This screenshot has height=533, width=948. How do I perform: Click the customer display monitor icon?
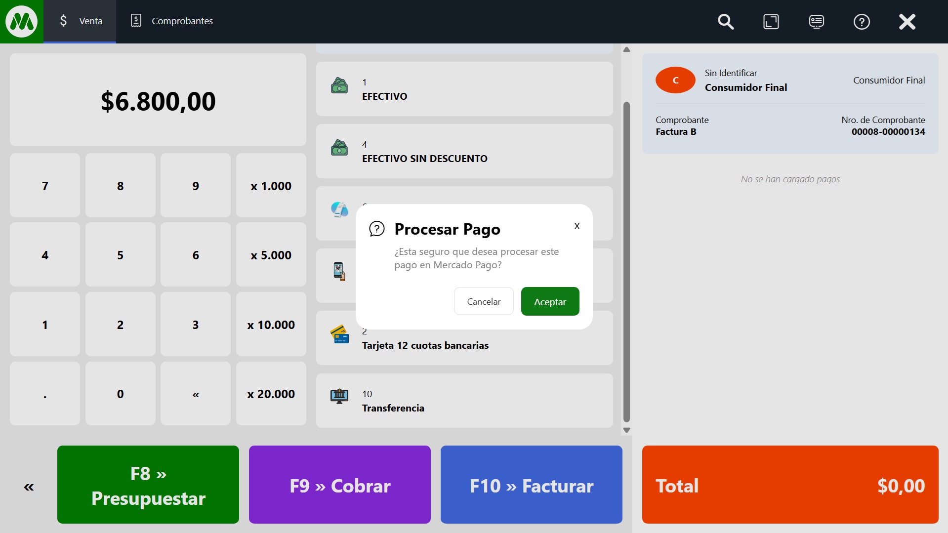point(816,22)
